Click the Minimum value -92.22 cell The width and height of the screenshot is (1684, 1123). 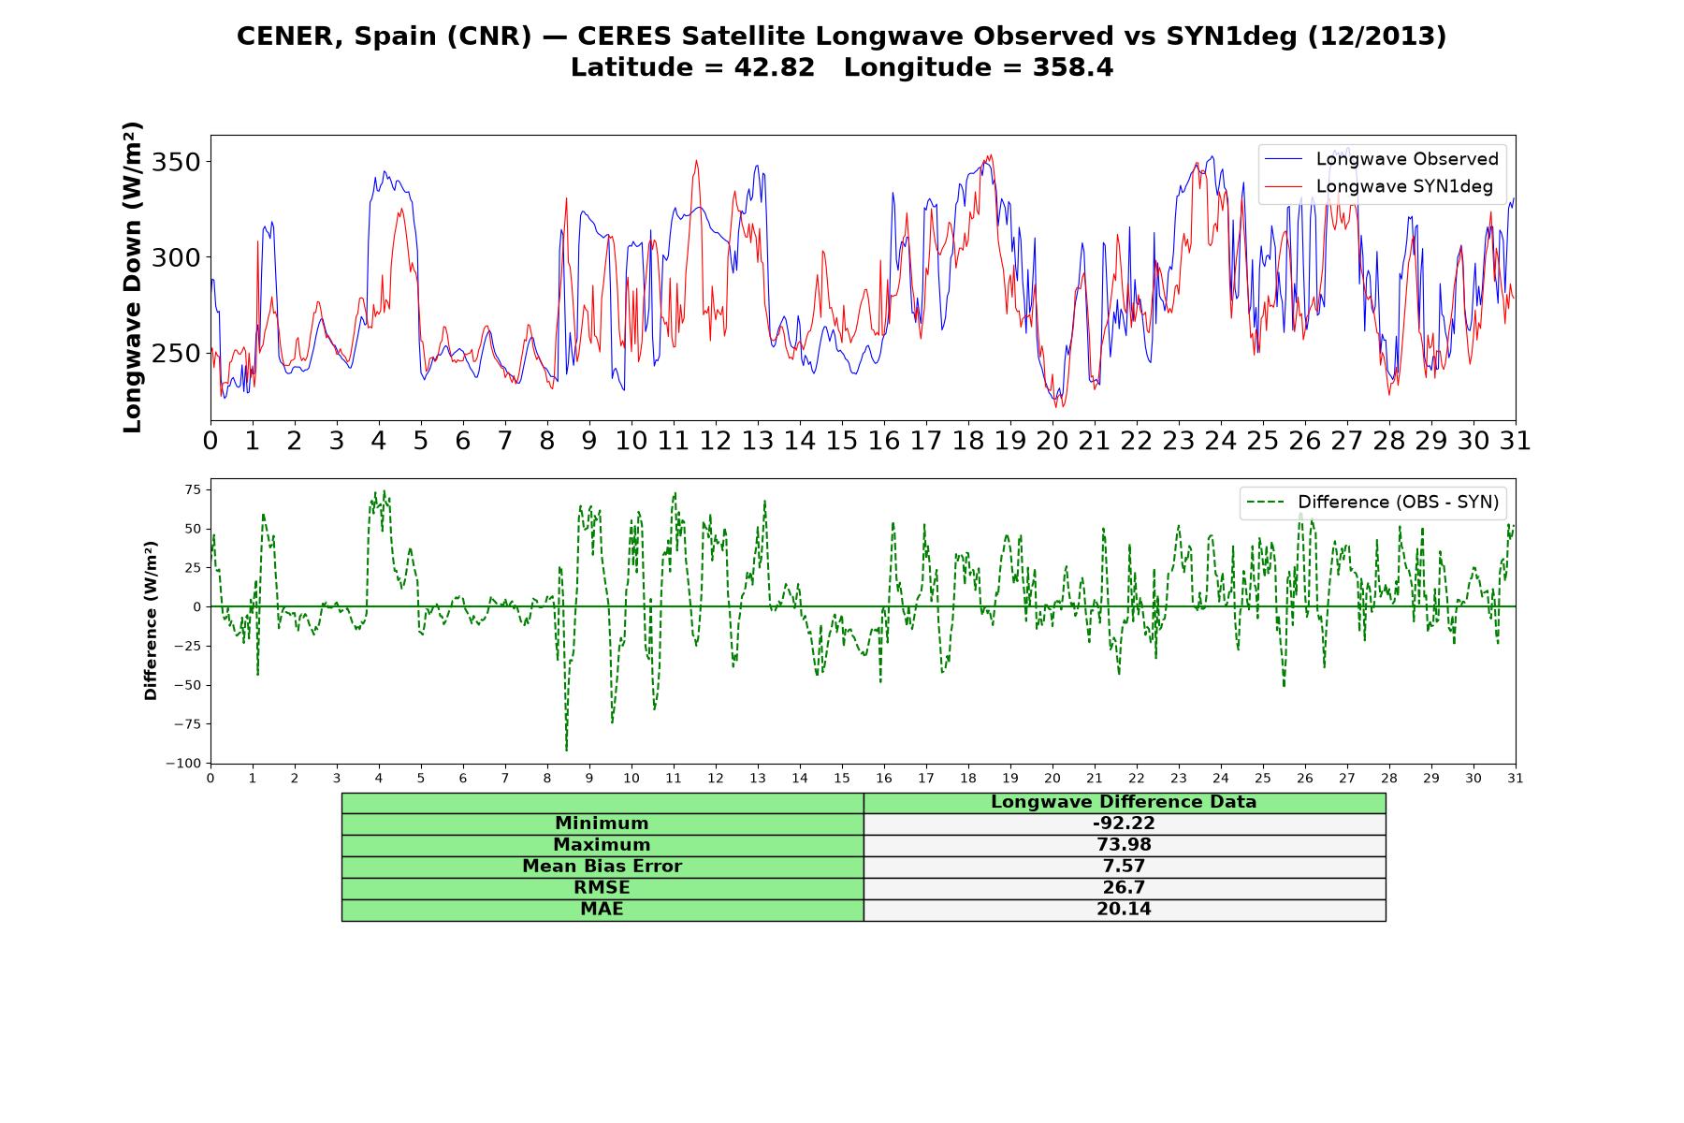pos(1125,824)
